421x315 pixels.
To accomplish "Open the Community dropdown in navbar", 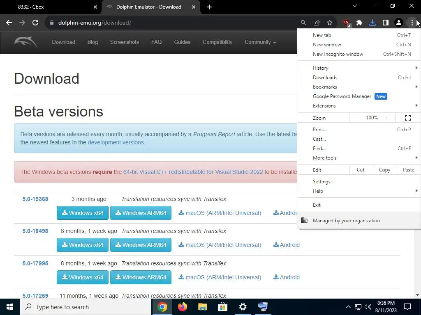I will coord(260,42).
